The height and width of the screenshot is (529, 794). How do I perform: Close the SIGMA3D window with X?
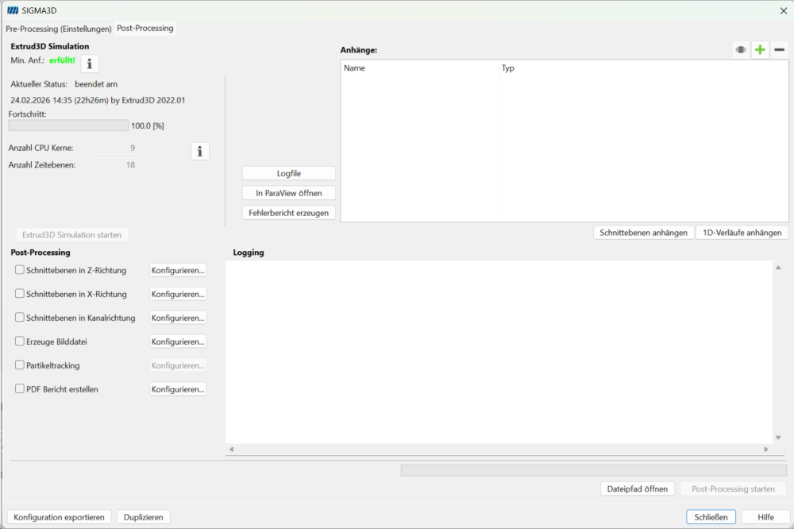[x=784, y=10]
